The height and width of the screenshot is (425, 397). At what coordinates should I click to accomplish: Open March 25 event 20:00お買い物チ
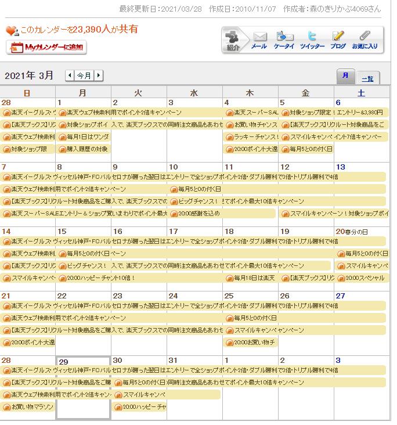click(251, 343)
